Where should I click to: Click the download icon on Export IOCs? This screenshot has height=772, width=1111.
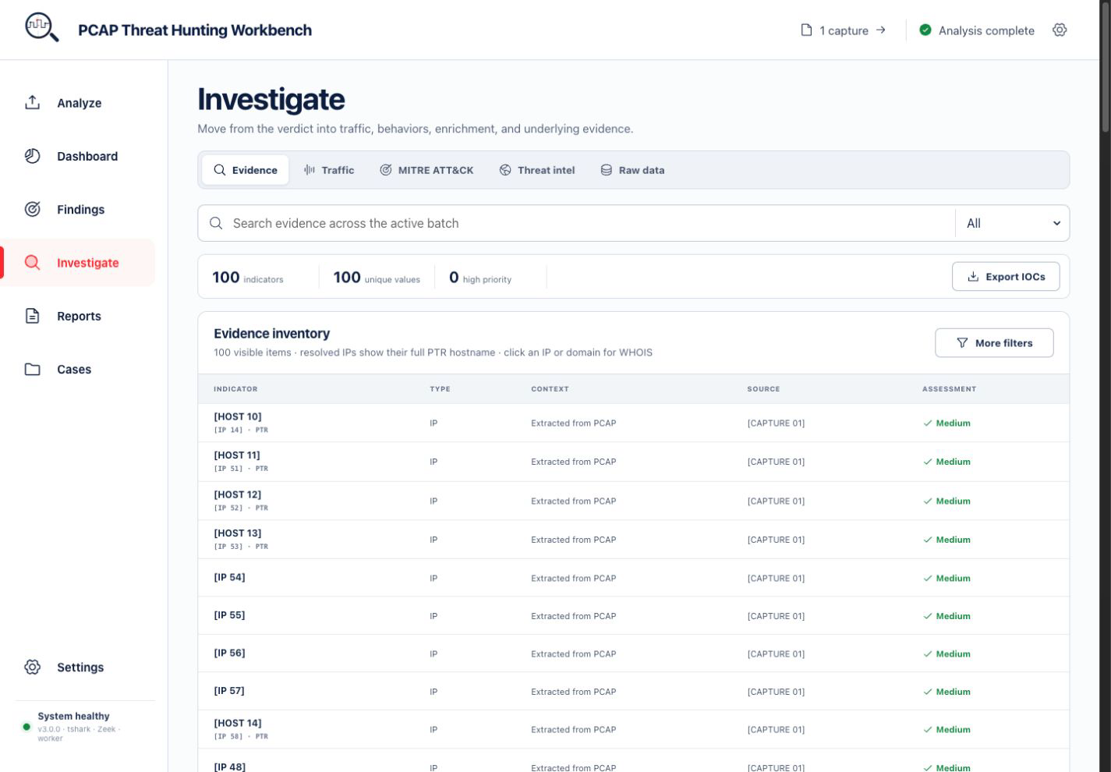coord(973,277)
